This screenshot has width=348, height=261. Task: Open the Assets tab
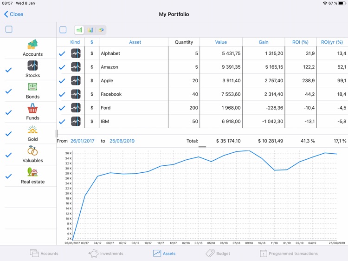coord(164,253)
